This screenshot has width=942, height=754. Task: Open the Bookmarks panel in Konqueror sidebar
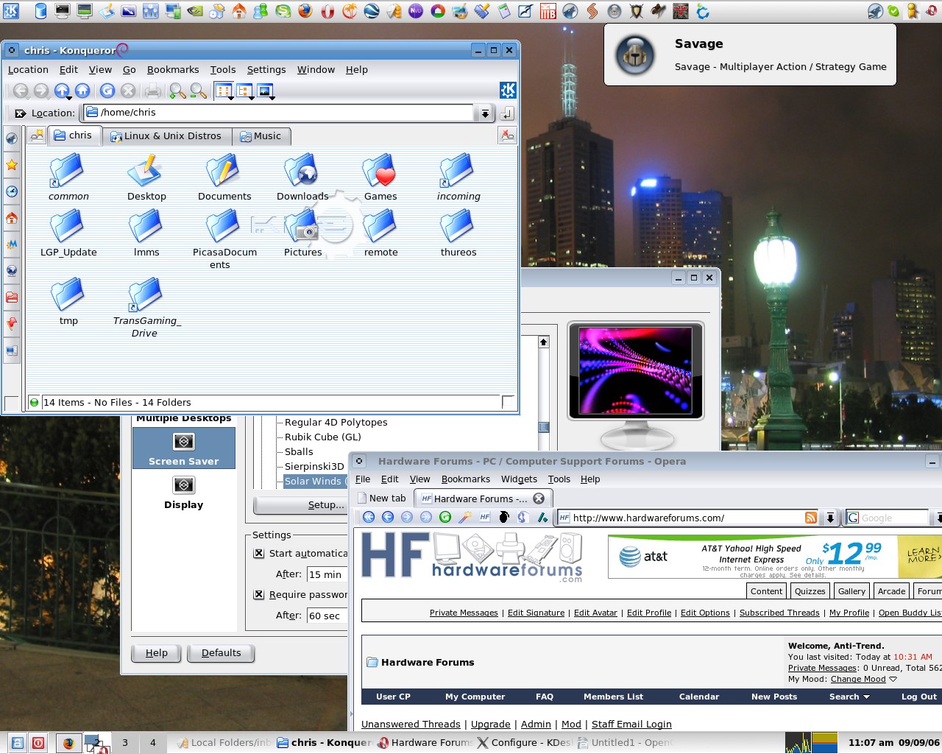click(12, 165)
